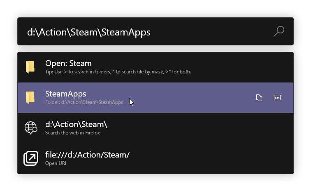Click the typed query d:\Action\Steam\SteamApps

[x=89, y=32]
